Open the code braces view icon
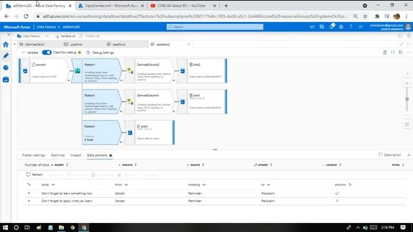 393,52
